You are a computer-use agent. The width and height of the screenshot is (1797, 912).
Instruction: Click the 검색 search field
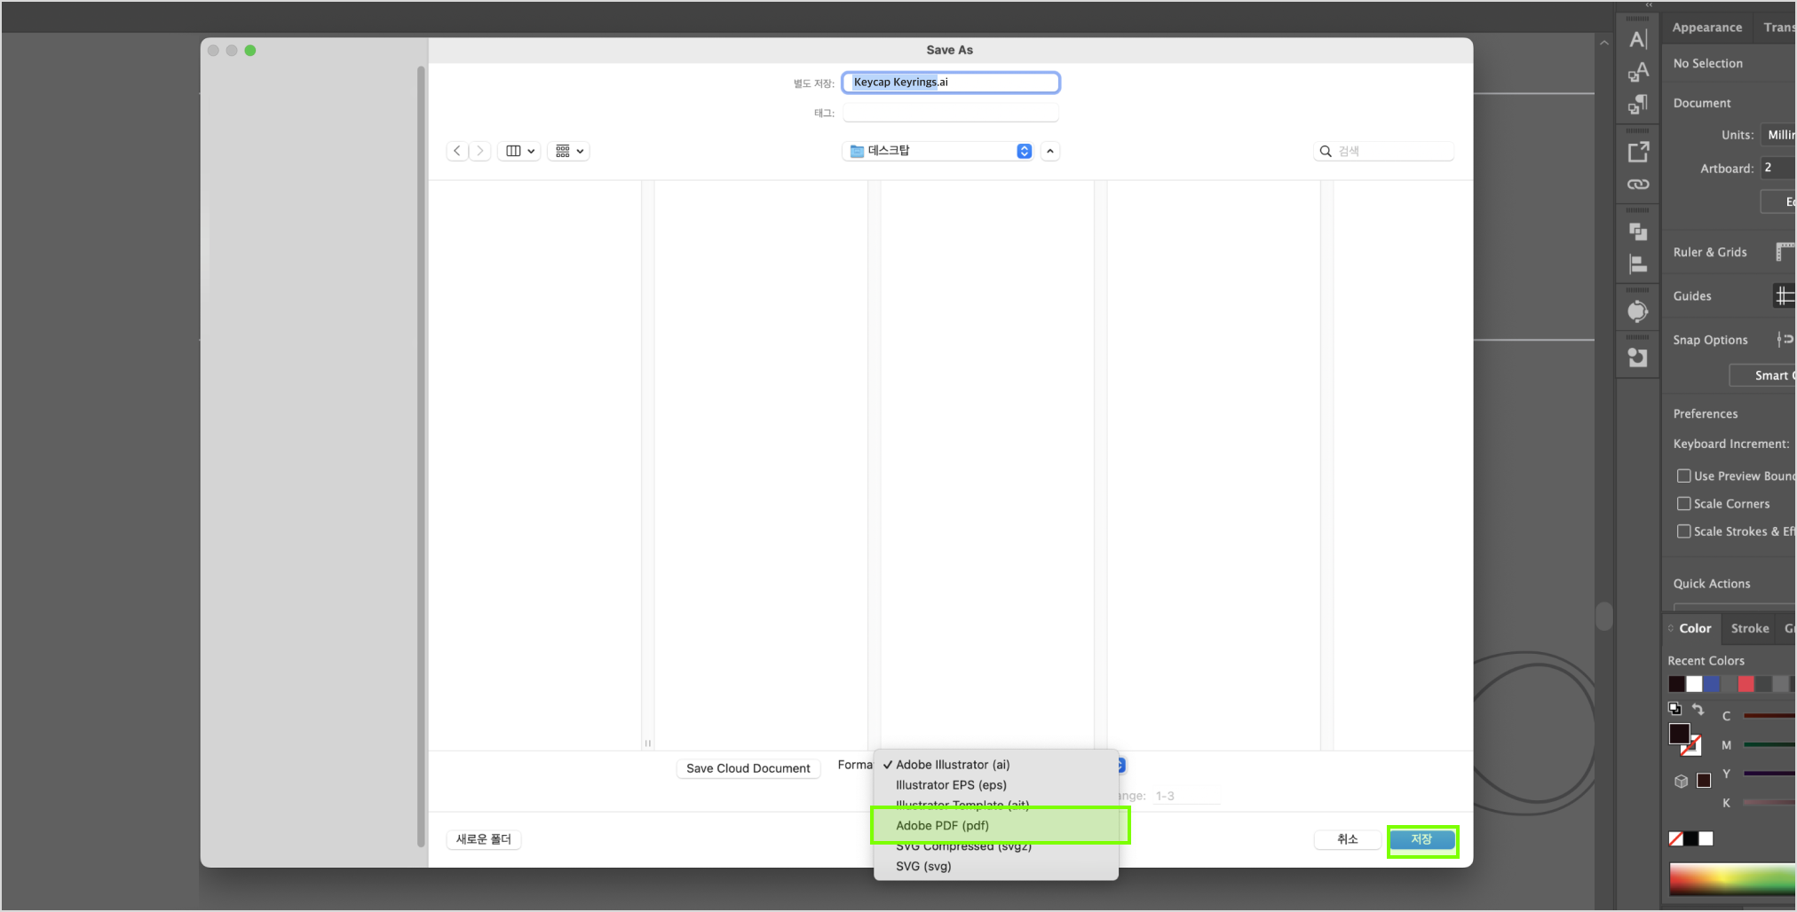[x=1390, y=151]
